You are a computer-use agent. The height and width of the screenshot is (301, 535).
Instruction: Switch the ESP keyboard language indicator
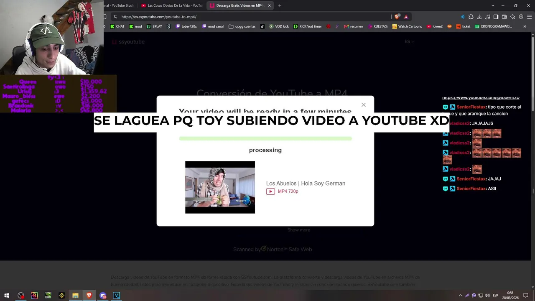pos(495,296)
